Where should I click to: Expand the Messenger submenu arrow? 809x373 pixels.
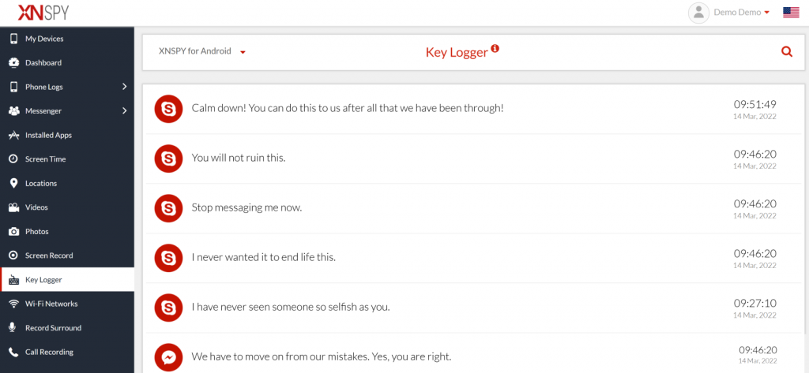tap(124, 111)
